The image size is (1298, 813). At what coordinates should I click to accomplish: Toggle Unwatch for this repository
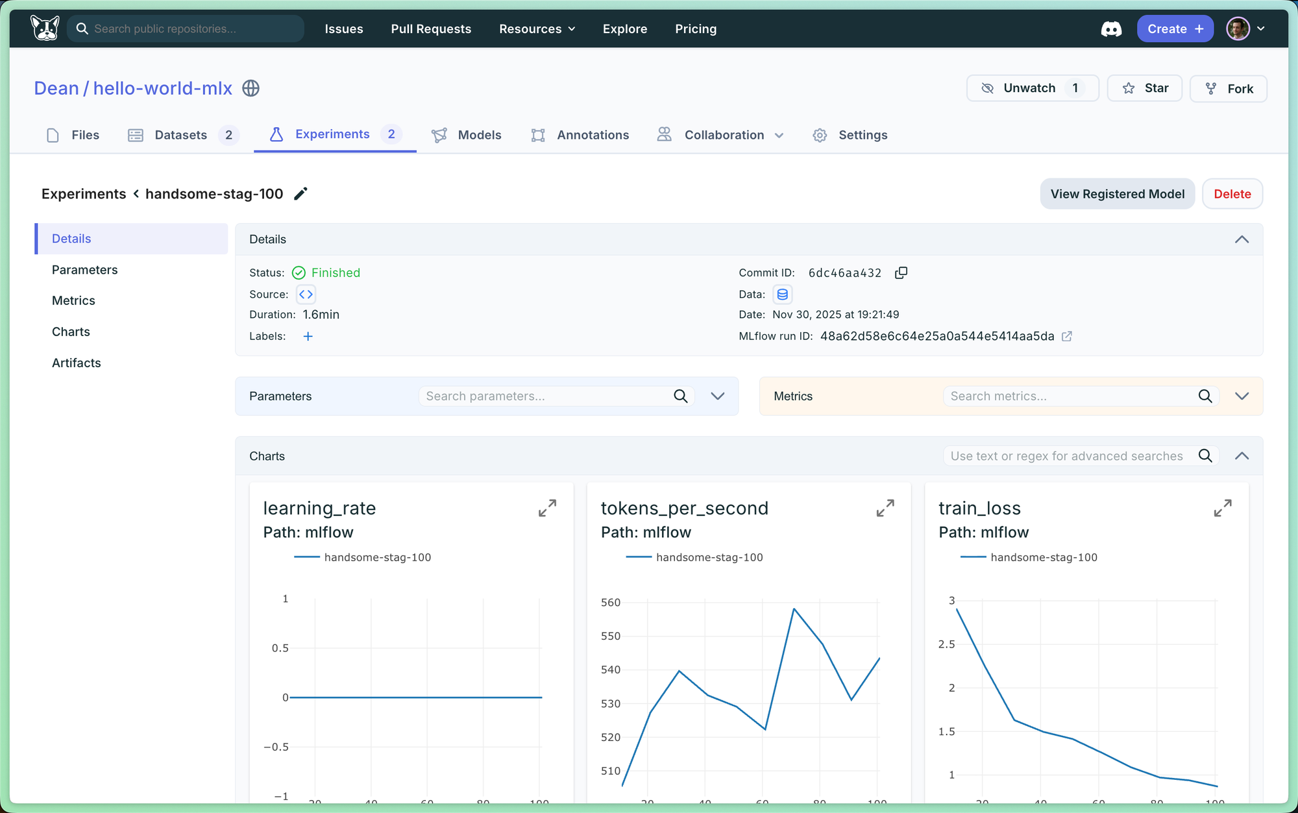point(1032,88)
